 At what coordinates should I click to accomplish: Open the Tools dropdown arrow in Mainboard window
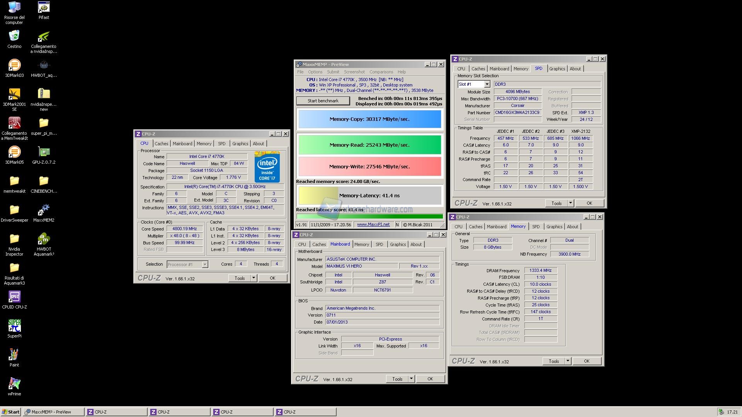click(x=411, y=379)
